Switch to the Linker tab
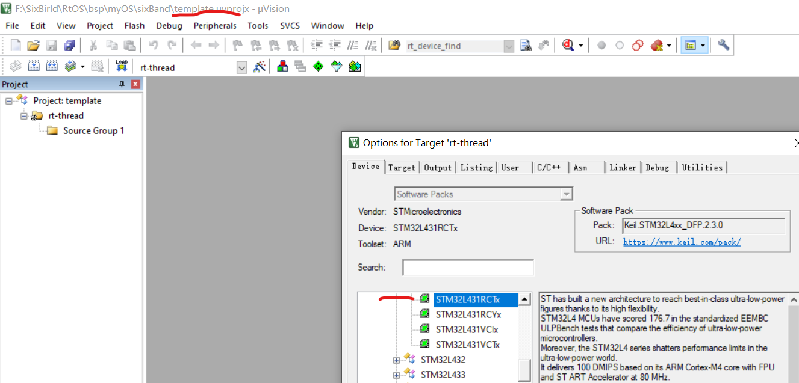The height and width of the screenshot is (383, 799). tap(623, 167)
